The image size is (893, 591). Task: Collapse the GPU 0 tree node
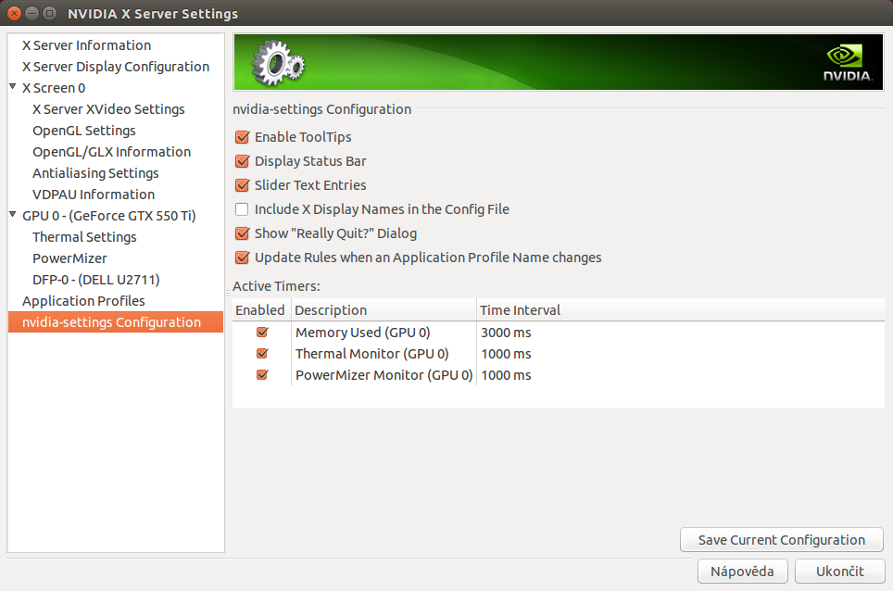click(x=13, y=215)
